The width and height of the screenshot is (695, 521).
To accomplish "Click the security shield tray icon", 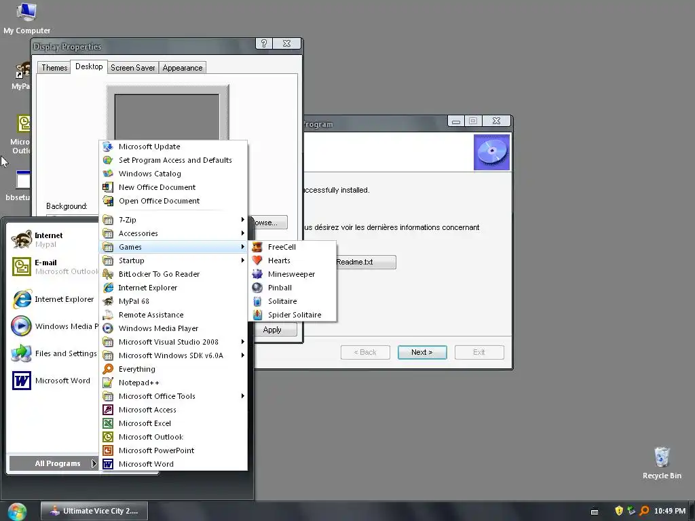I will [x=619, y=511].
